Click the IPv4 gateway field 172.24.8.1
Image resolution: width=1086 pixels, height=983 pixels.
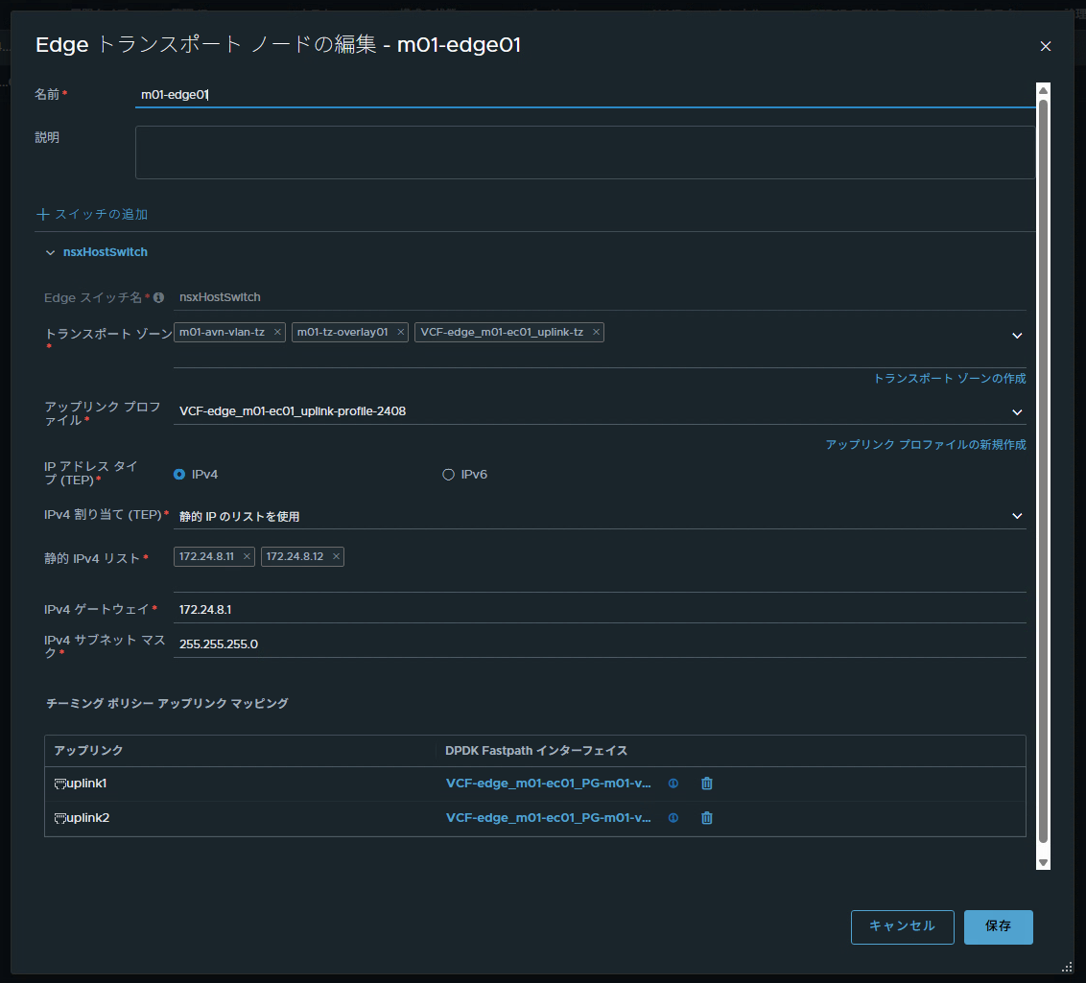[600, 610]
